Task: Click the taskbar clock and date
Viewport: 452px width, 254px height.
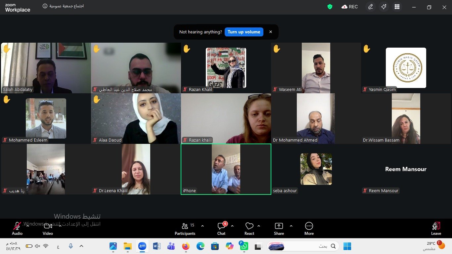Action: click(13, 246)
